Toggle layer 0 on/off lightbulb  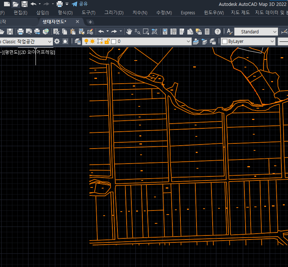tap(86, 41)
